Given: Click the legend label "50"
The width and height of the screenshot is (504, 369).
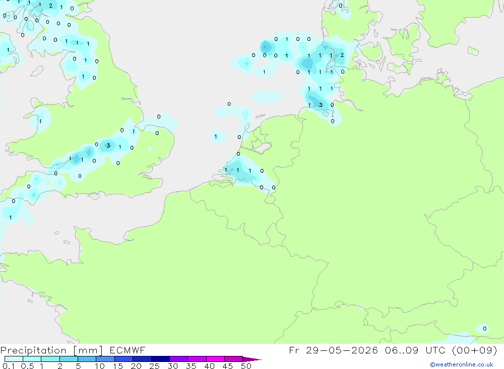Looking at the screenshot, I should coord(246,366).
